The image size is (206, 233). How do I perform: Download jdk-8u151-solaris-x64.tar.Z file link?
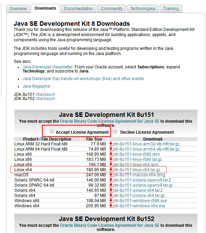[138, 190]
